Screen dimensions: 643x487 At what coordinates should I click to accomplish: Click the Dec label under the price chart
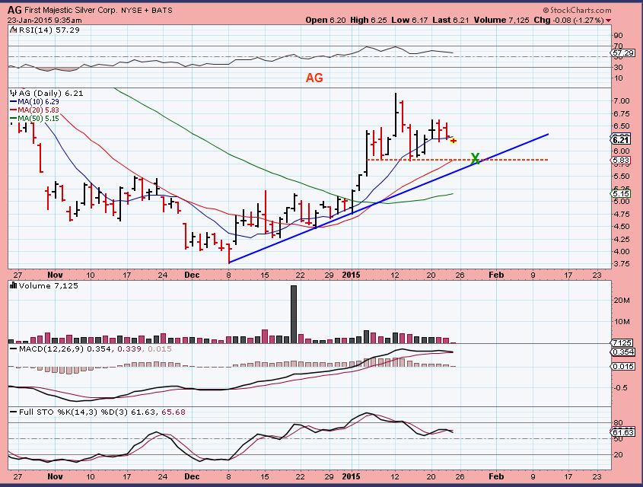point(192,275)
